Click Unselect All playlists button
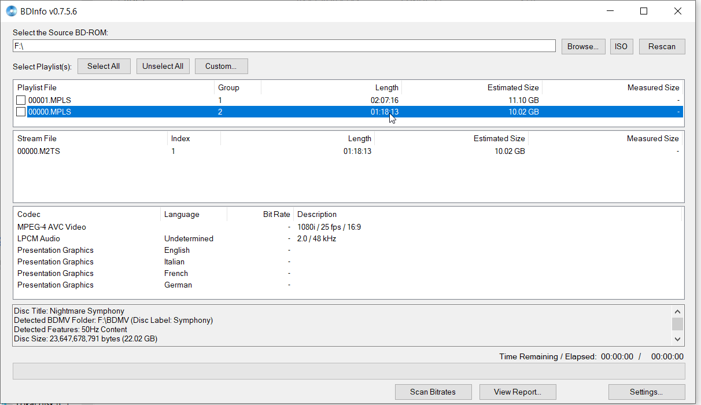 (163, 66)
